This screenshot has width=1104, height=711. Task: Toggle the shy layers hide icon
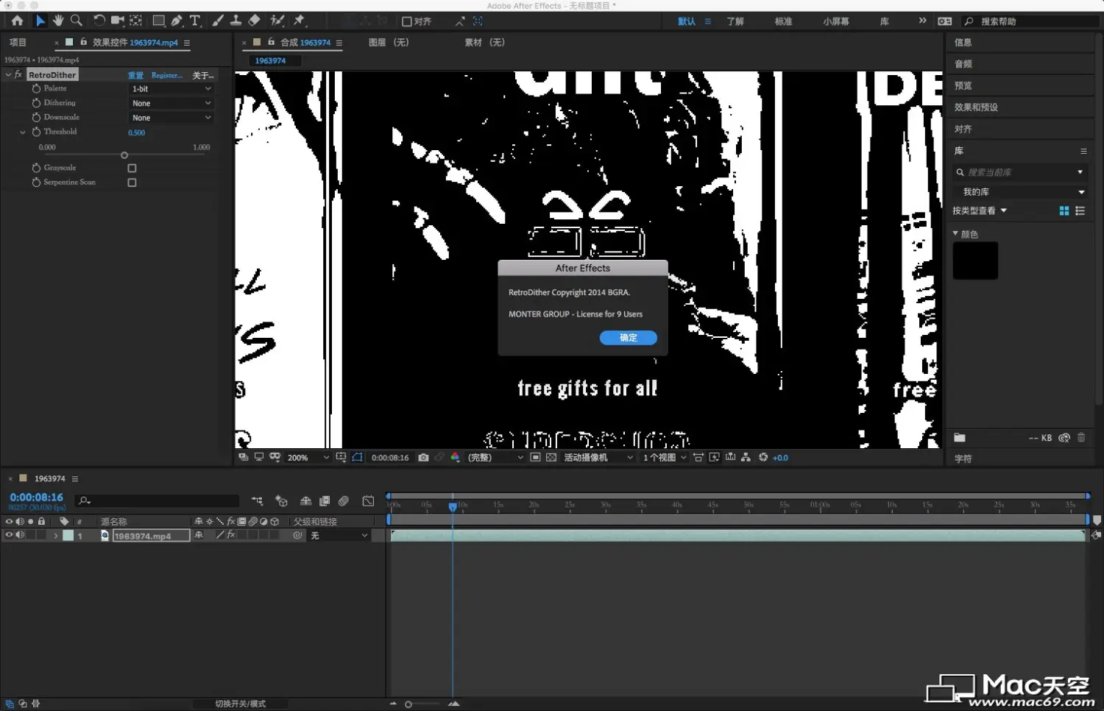(x=305, y=501)
